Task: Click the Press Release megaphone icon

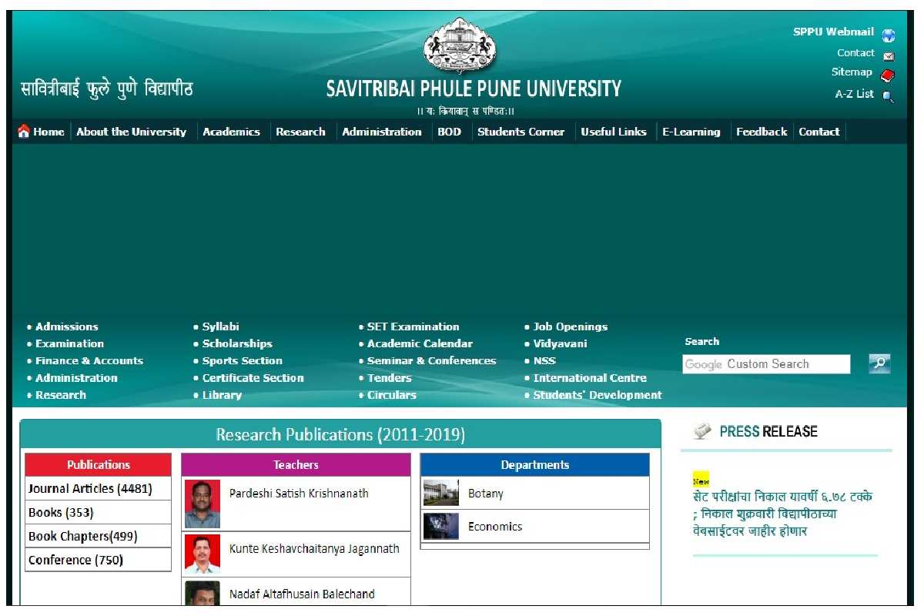Action: coord(702,432)
